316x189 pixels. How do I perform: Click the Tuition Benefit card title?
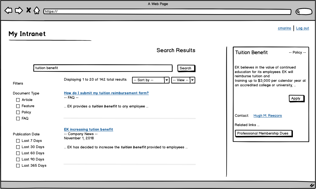coord(251,52)
